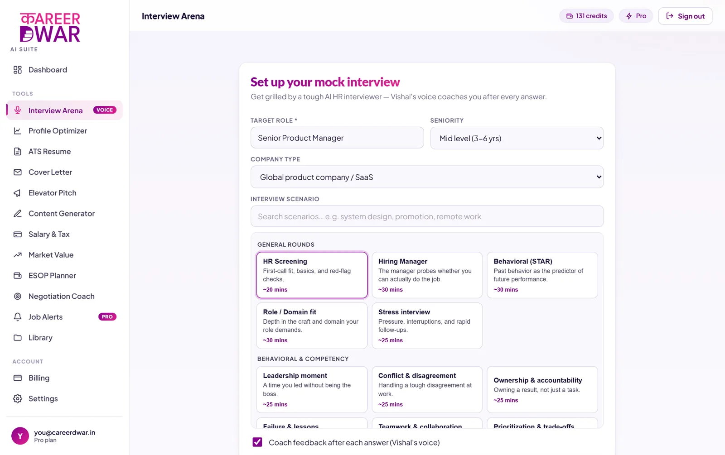Screen dimensions: 725x455
Task: Select the Hiring Manager round card
Action: pos(427,275)
